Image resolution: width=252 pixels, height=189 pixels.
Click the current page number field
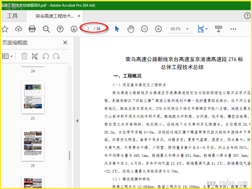pyautogui.click(x=88, y=29)
